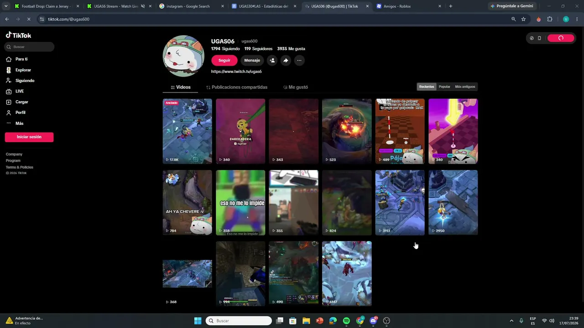Open the Chrome profile avatar
The height and width of the screenshot is (328, 584).
click(566, 19)
